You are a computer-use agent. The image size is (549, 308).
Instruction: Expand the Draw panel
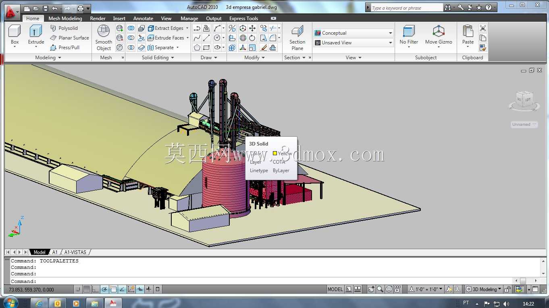(209, 58)
